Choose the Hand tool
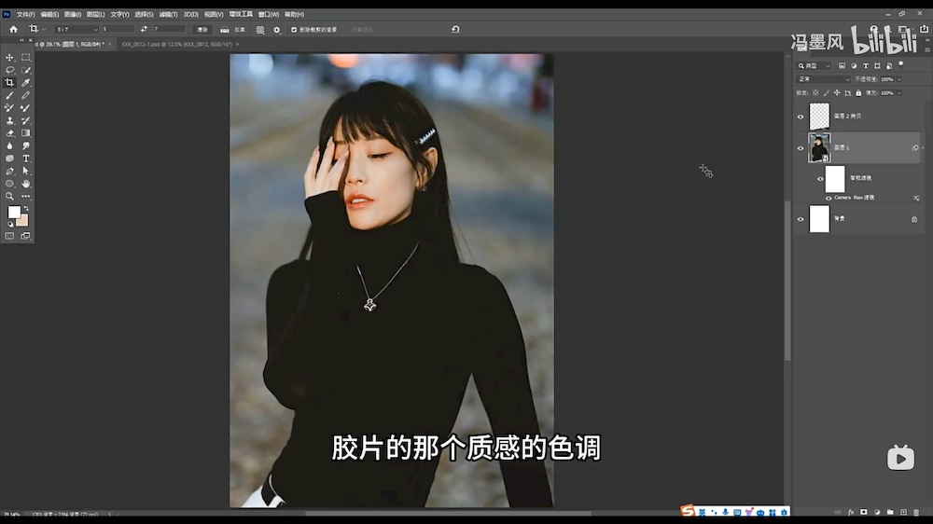The height and width of the screenshot is (524, 933). [26, 184]
